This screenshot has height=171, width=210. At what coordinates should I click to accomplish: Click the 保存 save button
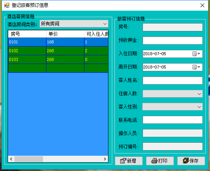(x=191, y=161)
